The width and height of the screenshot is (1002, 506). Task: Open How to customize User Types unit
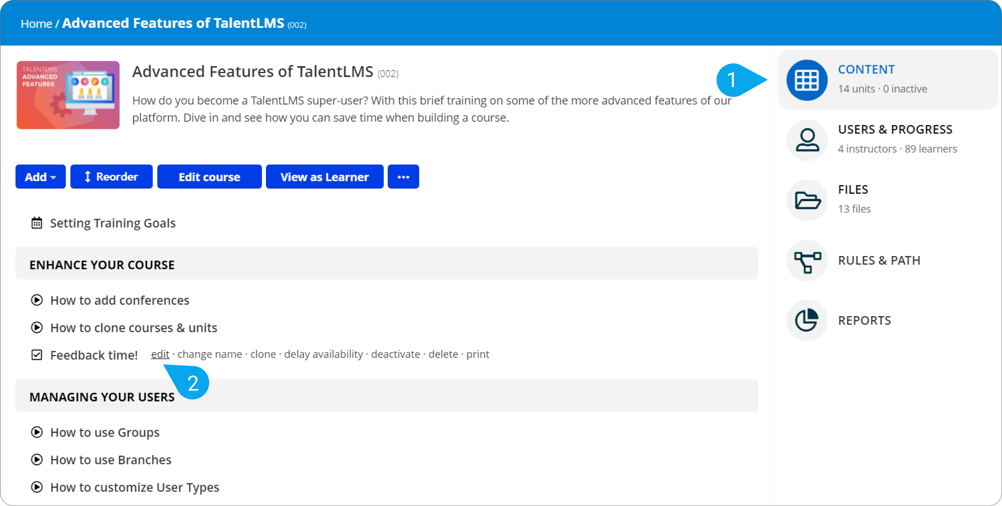(134, 487)
